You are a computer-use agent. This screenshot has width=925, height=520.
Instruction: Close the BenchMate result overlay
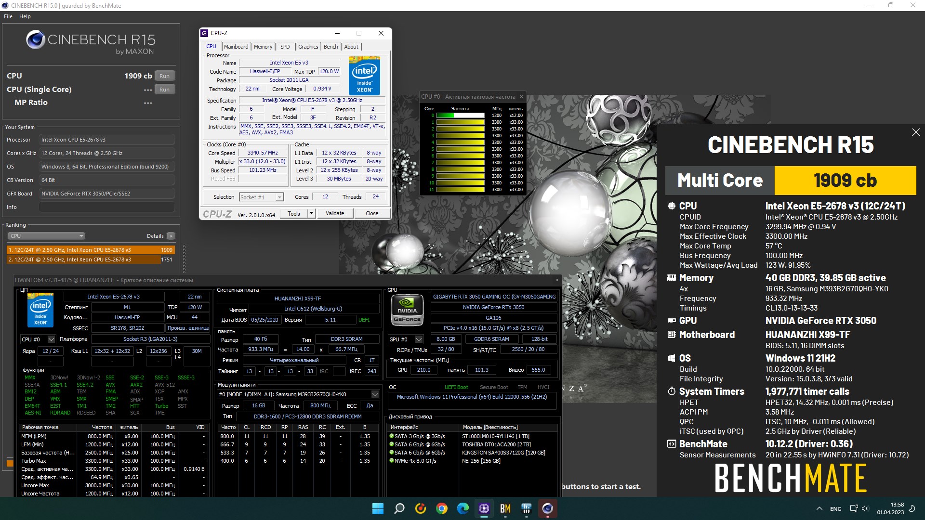point(916,132)
